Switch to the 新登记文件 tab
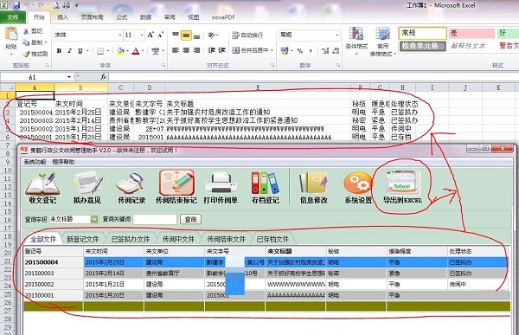This screenshot has width=519, height=335. pos(83,239)
